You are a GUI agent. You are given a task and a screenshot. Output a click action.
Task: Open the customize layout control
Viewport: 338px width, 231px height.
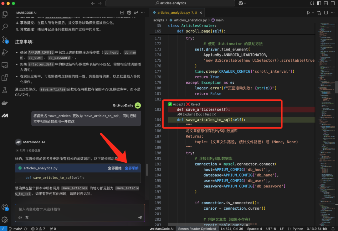coord(312,3)
